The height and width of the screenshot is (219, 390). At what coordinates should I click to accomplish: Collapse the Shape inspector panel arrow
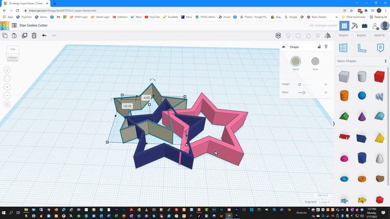point(283,47)
